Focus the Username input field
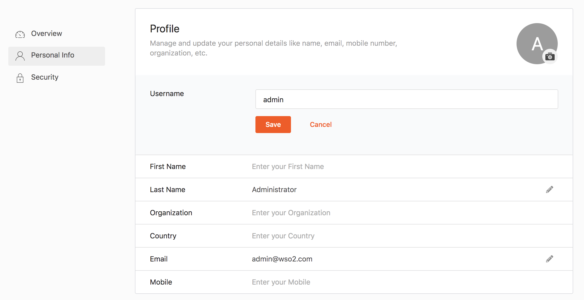The image size is (584, 300). (407, 99)
